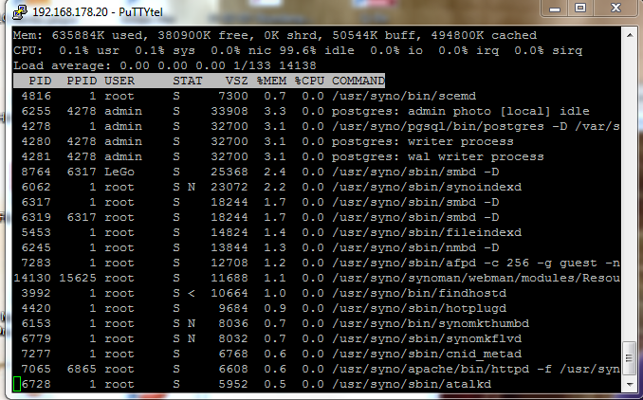Image resolution: width=643 pixels, height=400 pixels.
Task: Click PID 8764 in process list
Action: [36, 172]
